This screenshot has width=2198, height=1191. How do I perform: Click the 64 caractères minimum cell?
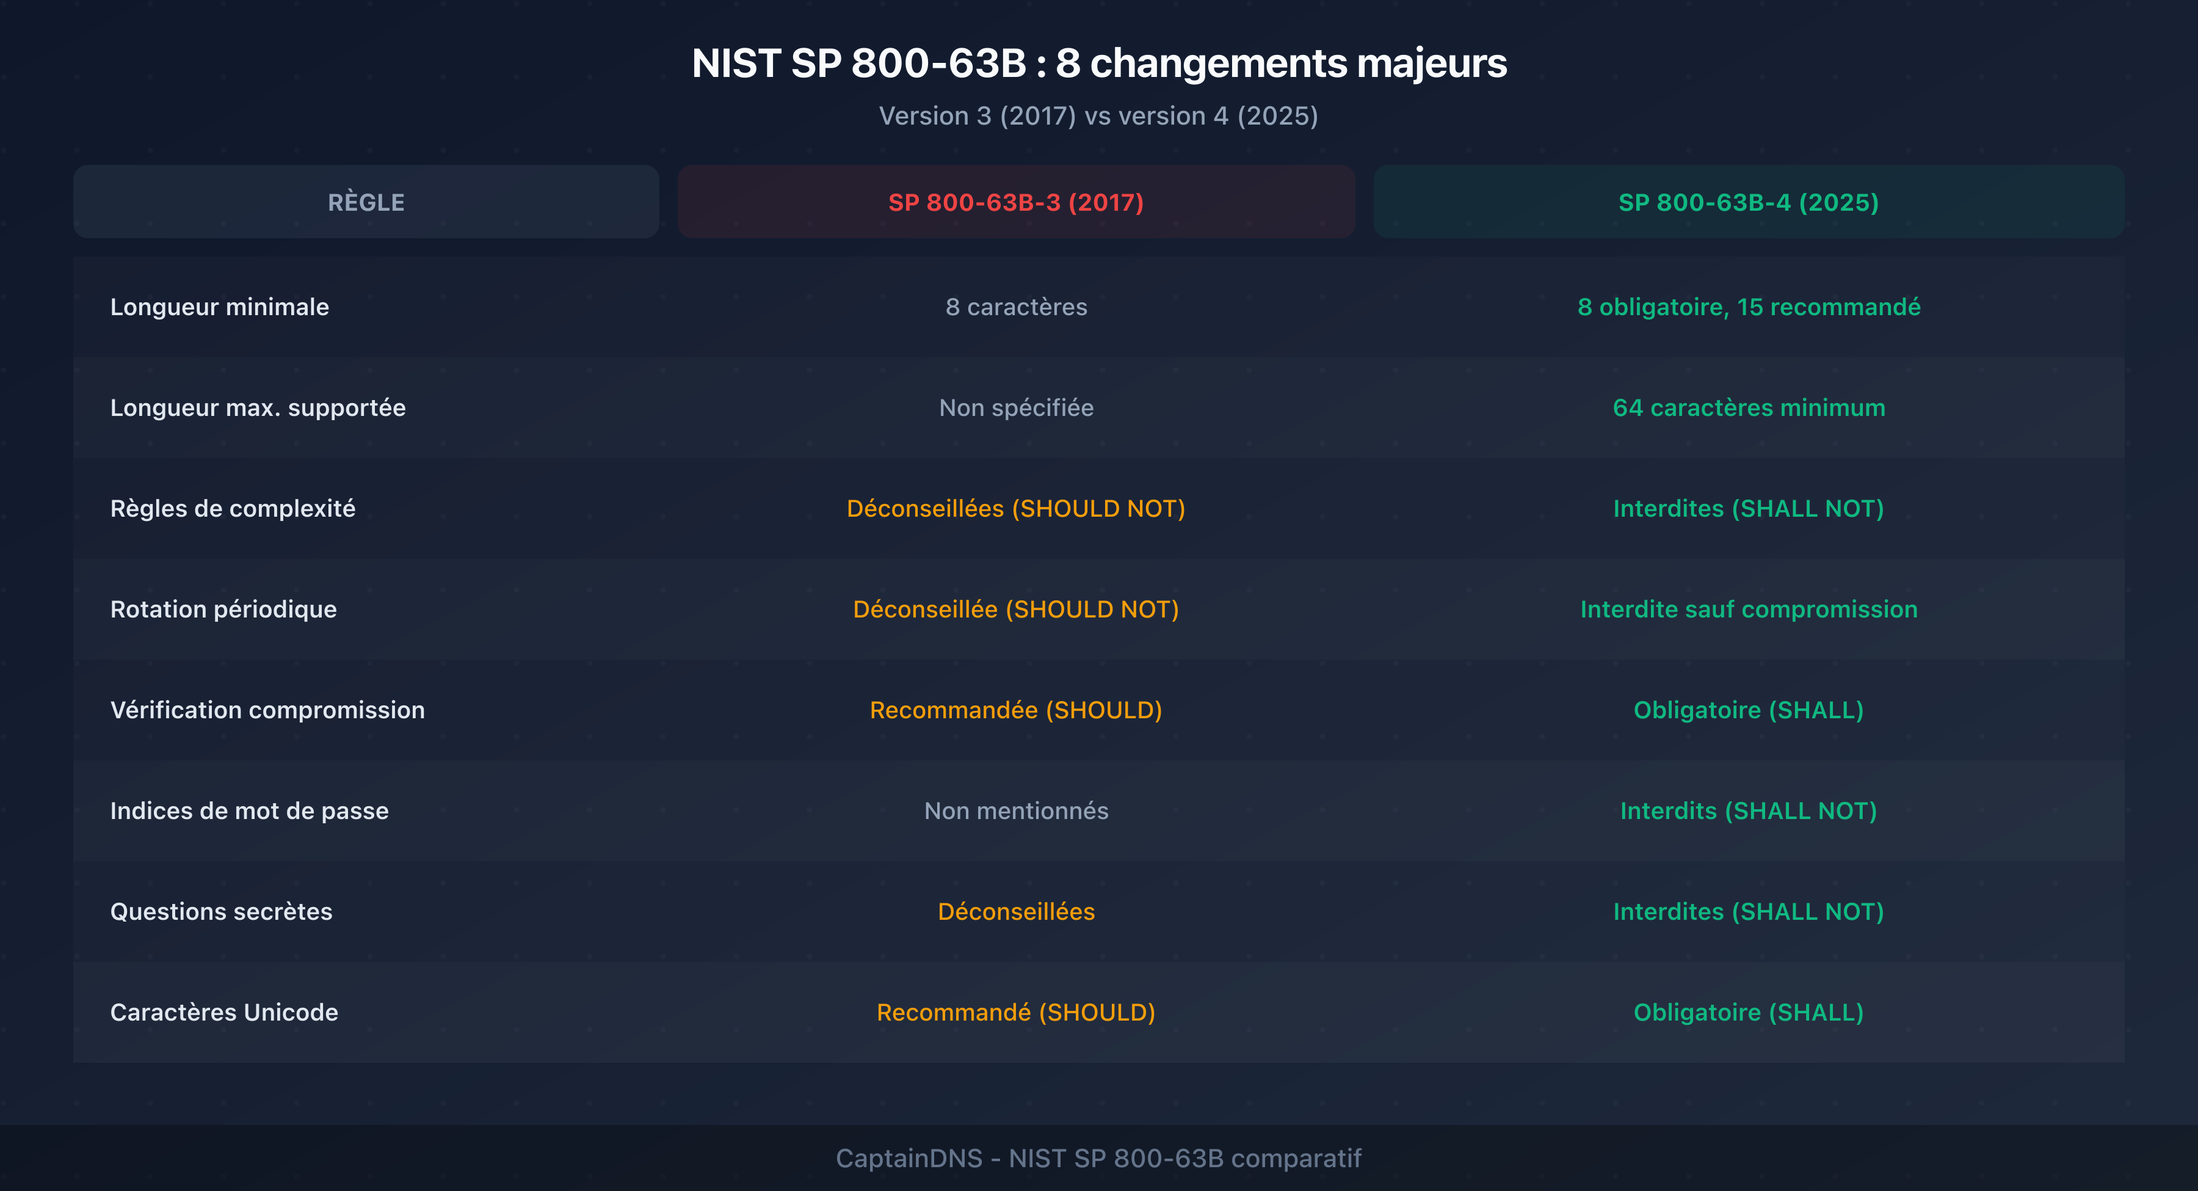point(1749,407)
